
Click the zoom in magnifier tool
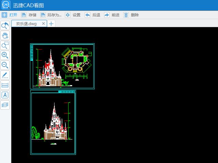click(x=5, y=55)
